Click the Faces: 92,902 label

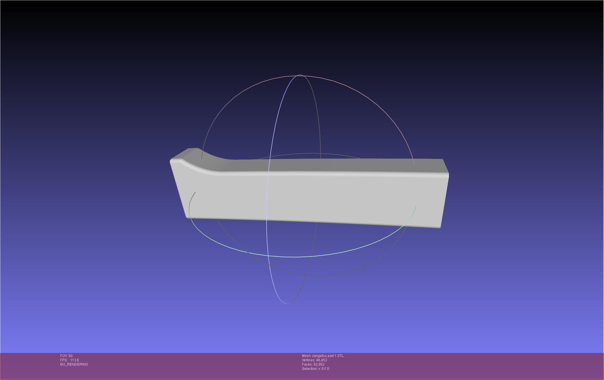(313, 364)
